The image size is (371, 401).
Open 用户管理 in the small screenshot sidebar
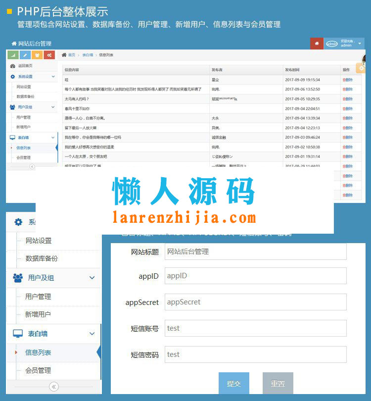24,117
